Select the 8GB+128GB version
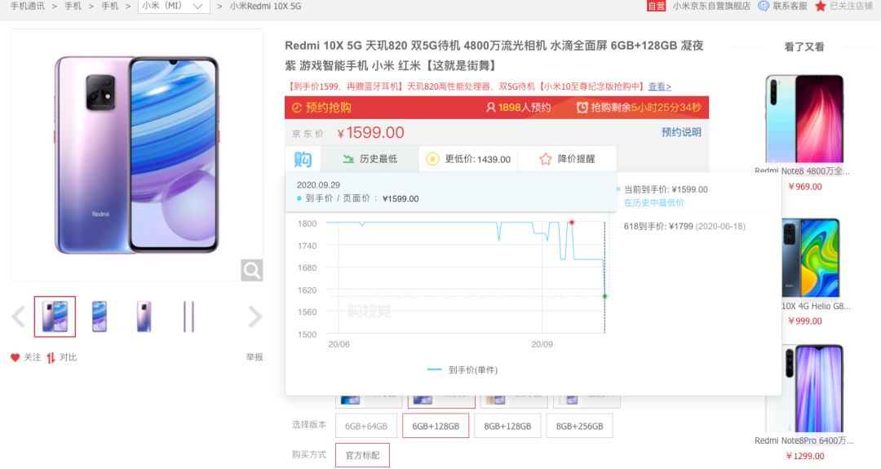Viewport: 881px width, 469px height. tap(507, 426)
